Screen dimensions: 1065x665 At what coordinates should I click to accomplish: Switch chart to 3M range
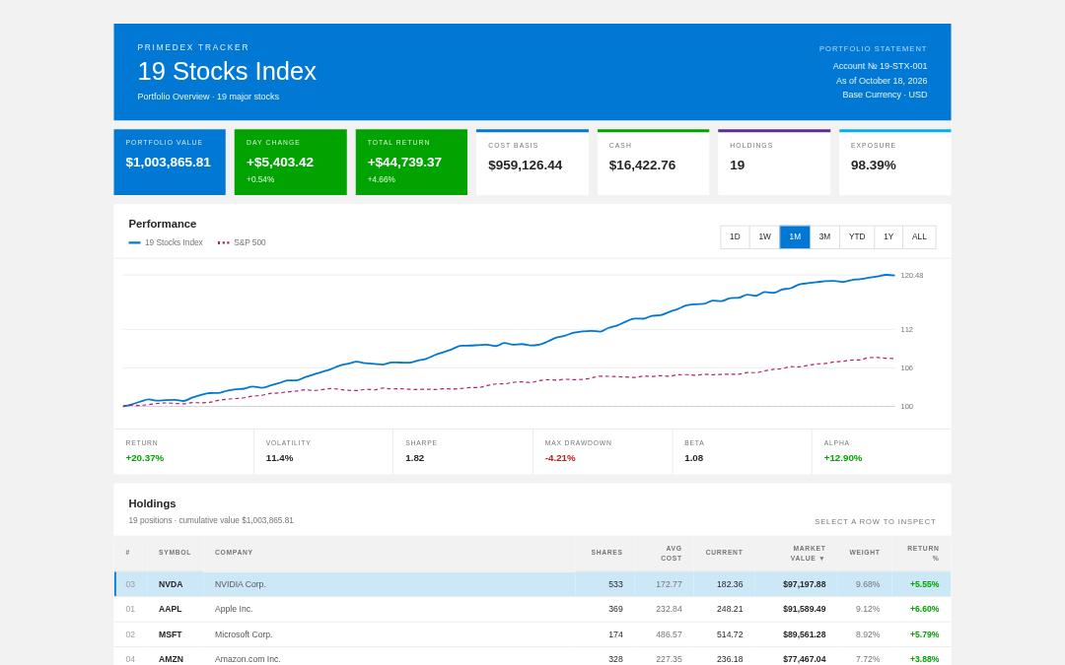click(824, 236)
